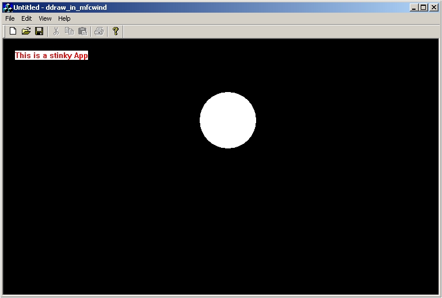Open the File menu
442x298 pixels.
(x=10, y=18)
